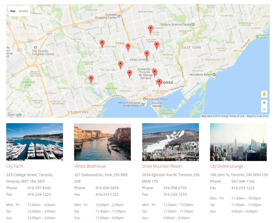Image resolution: width=277 pixels, height=223 pixels.
Task: Click Venice Boathouse Sat hours 11:30am – 11:00pm
Action: click(x=110, y=211)
